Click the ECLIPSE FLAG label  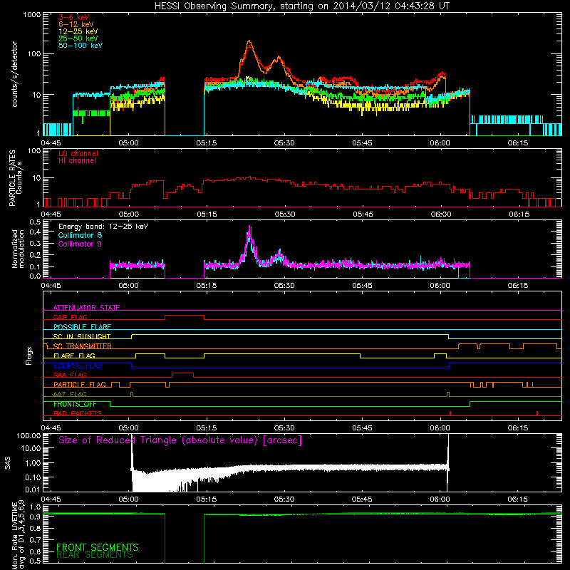78,366
